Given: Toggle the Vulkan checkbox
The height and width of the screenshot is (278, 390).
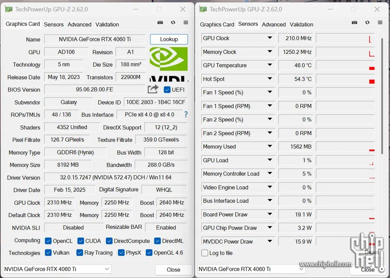Looking at the screenshot, I should point(48,253).
